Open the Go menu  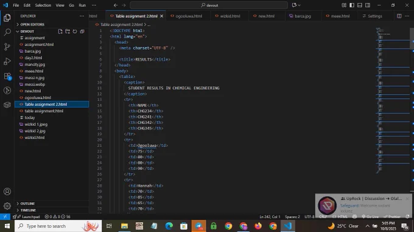tap(71, 5)
